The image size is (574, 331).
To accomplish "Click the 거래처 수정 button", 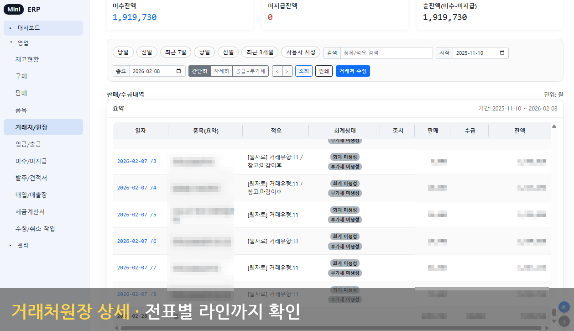I will pyautogui.click(x=353, y=71).
